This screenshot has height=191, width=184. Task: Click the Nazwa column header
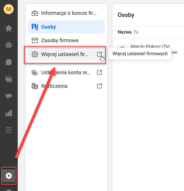(x=124, y=32)
